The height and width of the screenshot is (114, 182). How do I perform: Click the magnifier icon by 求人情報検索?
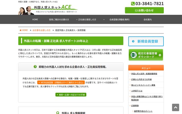tap(58, 113)
